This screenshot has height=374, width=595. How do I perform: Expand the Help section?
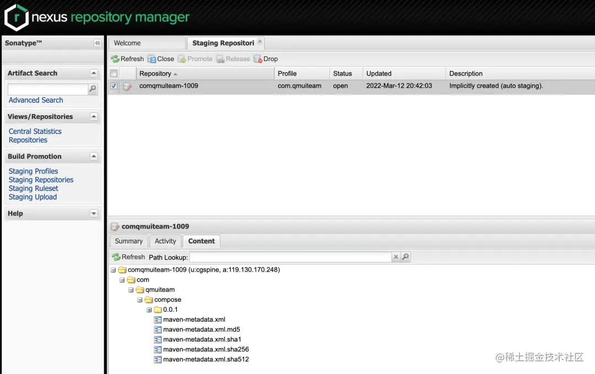click(94, 213)
